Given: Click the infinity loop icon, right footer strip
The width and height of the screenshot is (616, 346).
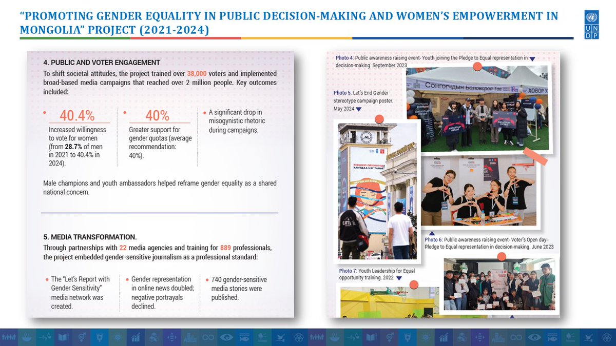Looking at the screenshot, I should coord(516,337).
